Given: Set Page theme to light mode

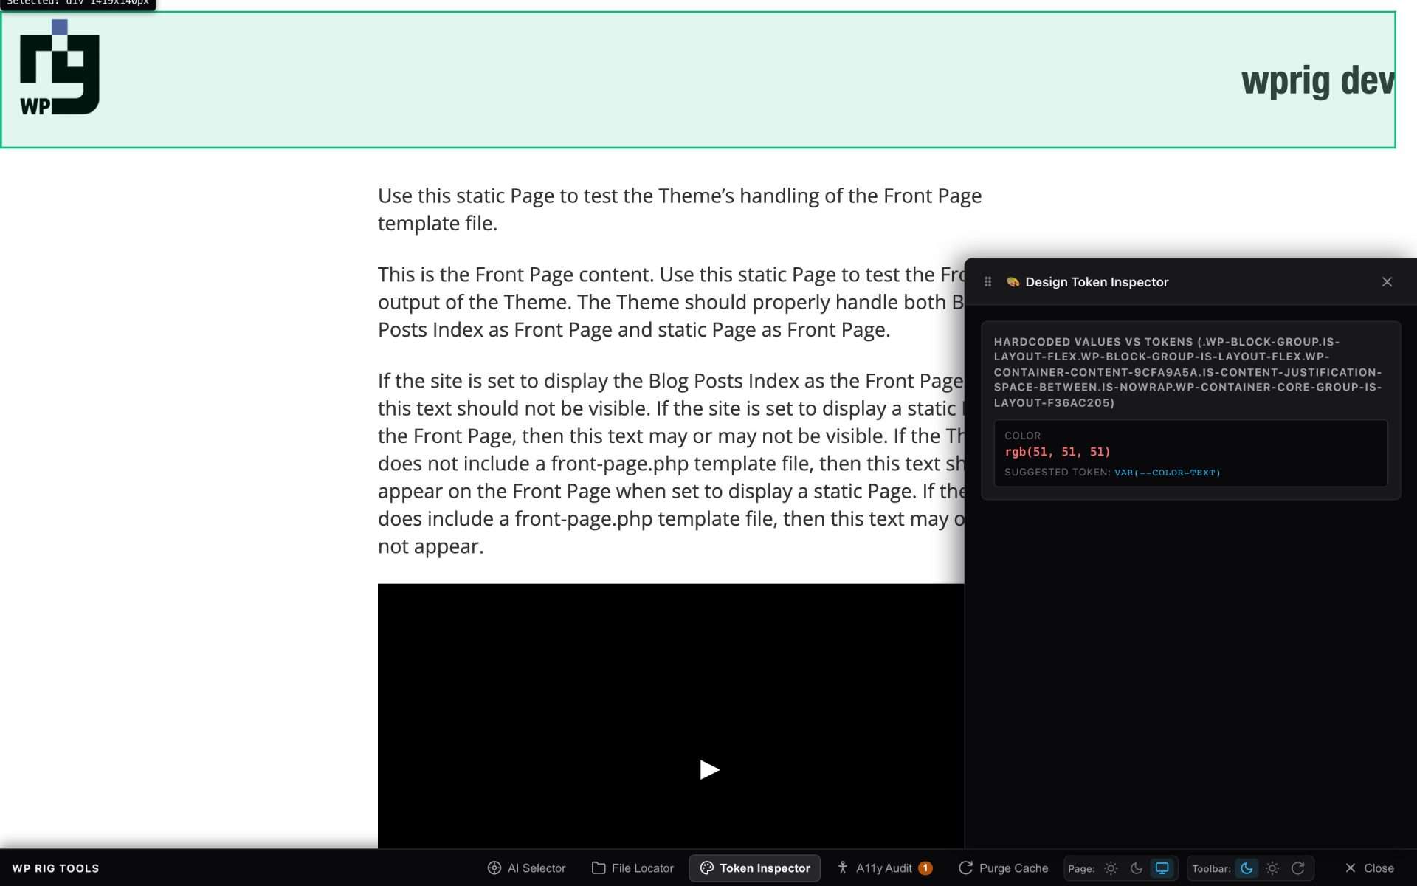Looking at the screenshot, I should 1111,868.
